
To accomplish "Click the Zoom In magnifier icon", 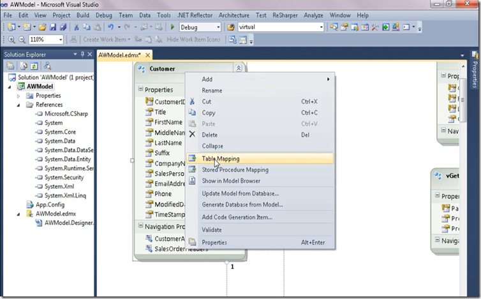I will 11,40.
